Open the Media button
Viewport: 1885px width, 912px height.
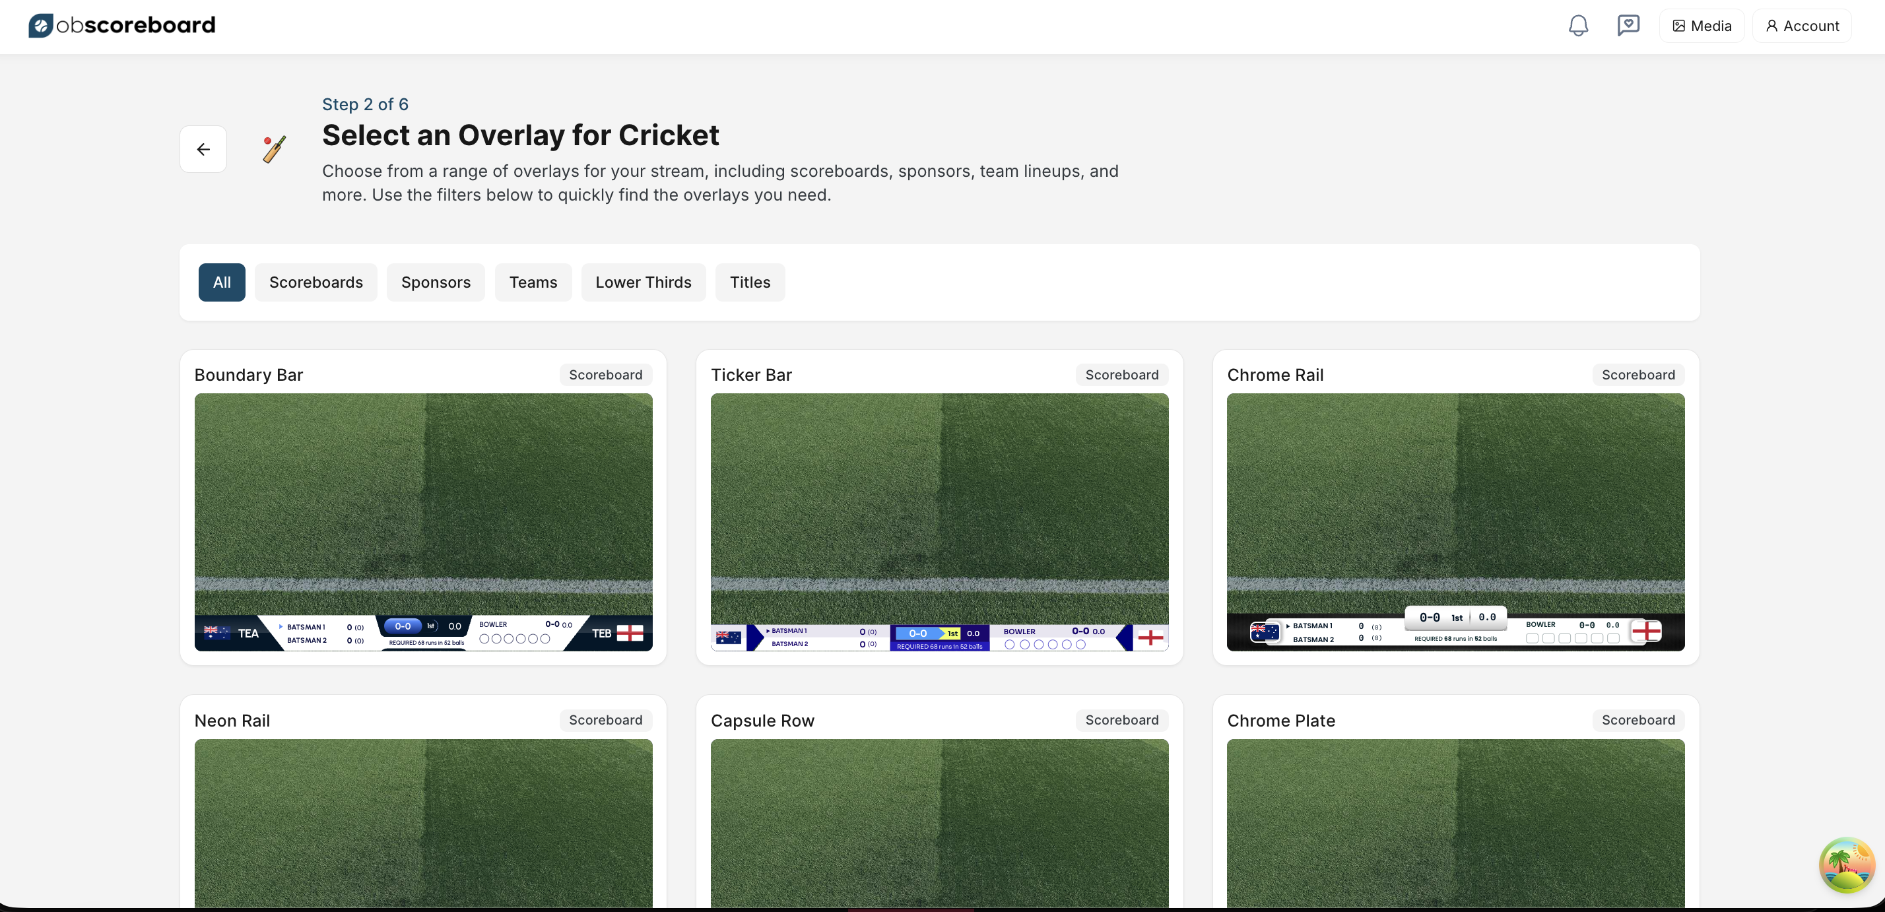(x=1702, y=26)
